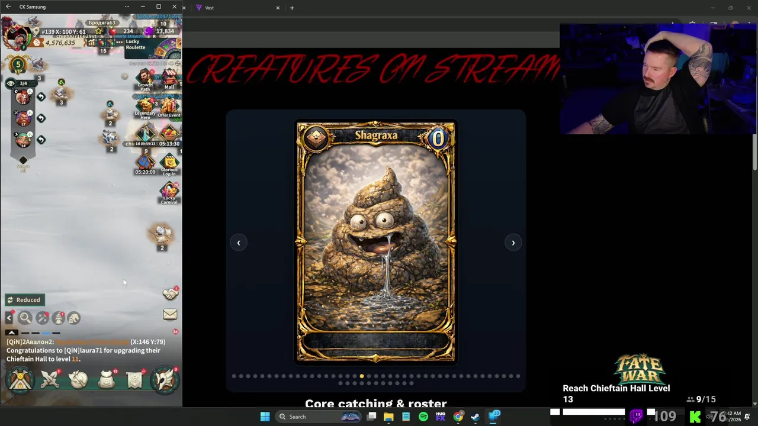
Task: Toggle the Reduced view button
Action: pyautogui.click(x=24, y=300)
